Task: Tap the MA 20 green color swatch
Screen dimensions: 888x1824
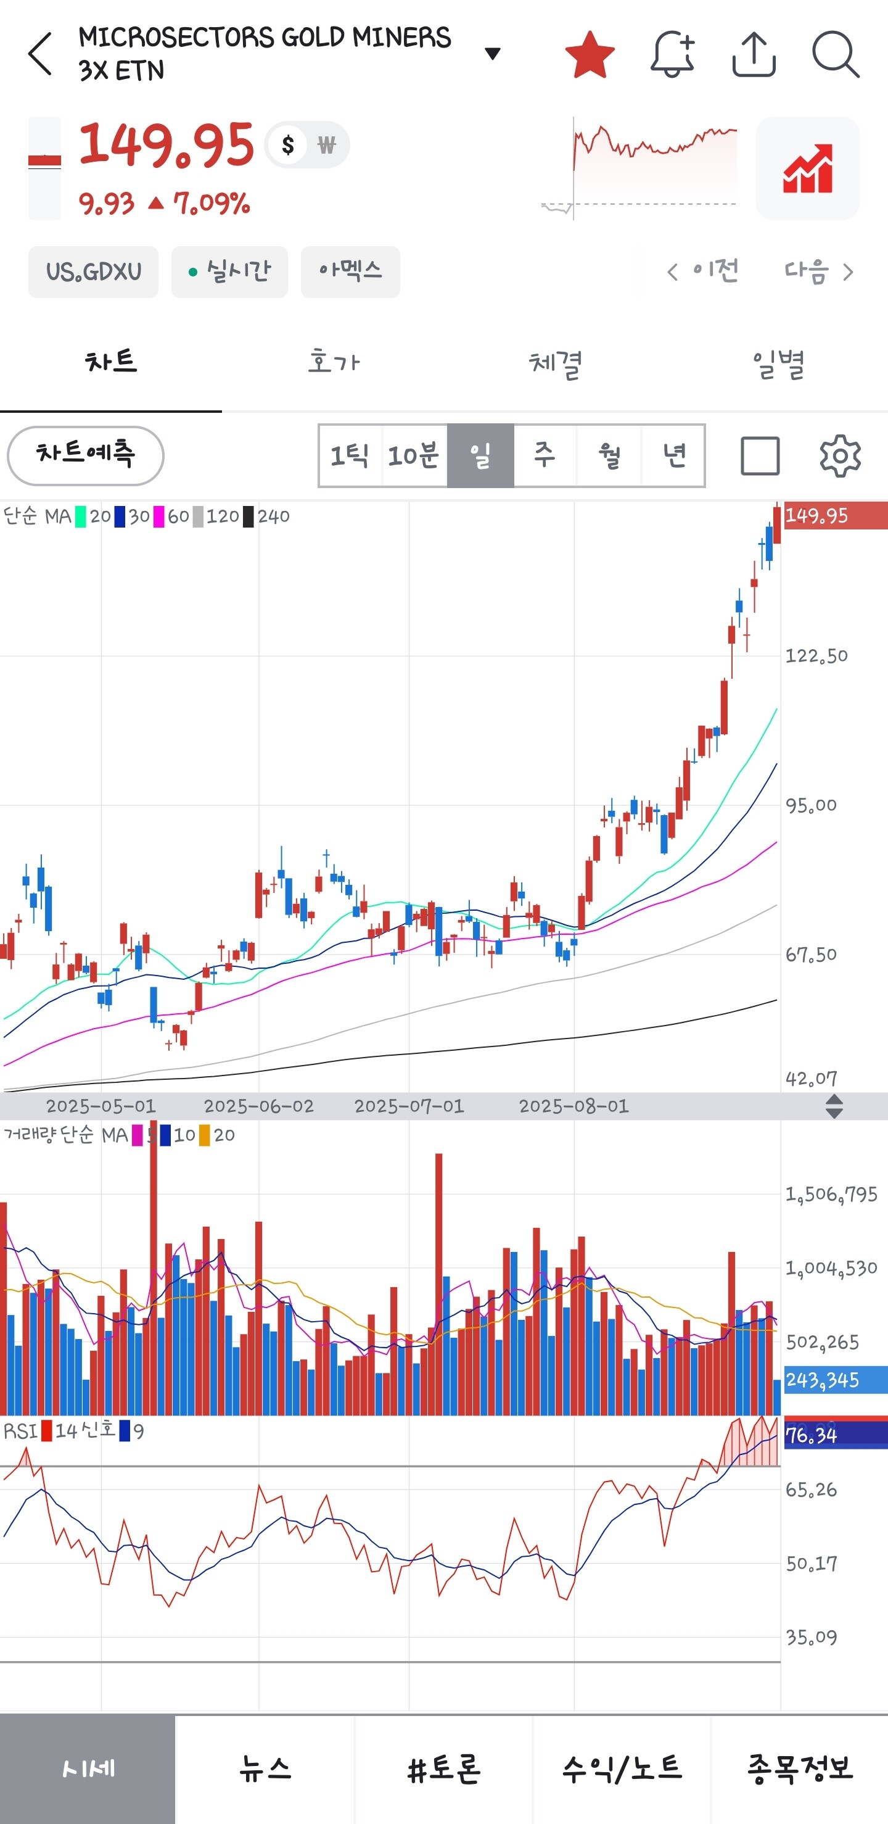Action: click(x=81, y=516)
